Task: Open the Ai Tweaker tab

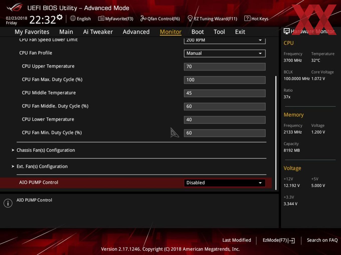Action: 98,32
